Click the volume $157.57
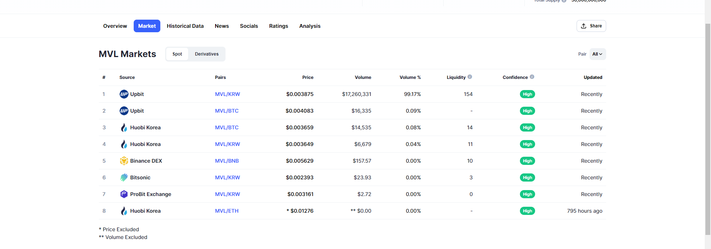711x249 pixels. (x=362, y=161)
